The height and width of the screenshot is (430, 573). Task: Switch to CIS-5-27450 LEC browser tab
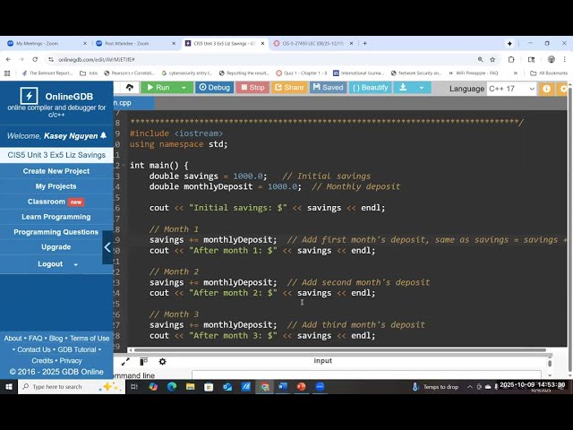pyautogui.click(x=312, y=43)
